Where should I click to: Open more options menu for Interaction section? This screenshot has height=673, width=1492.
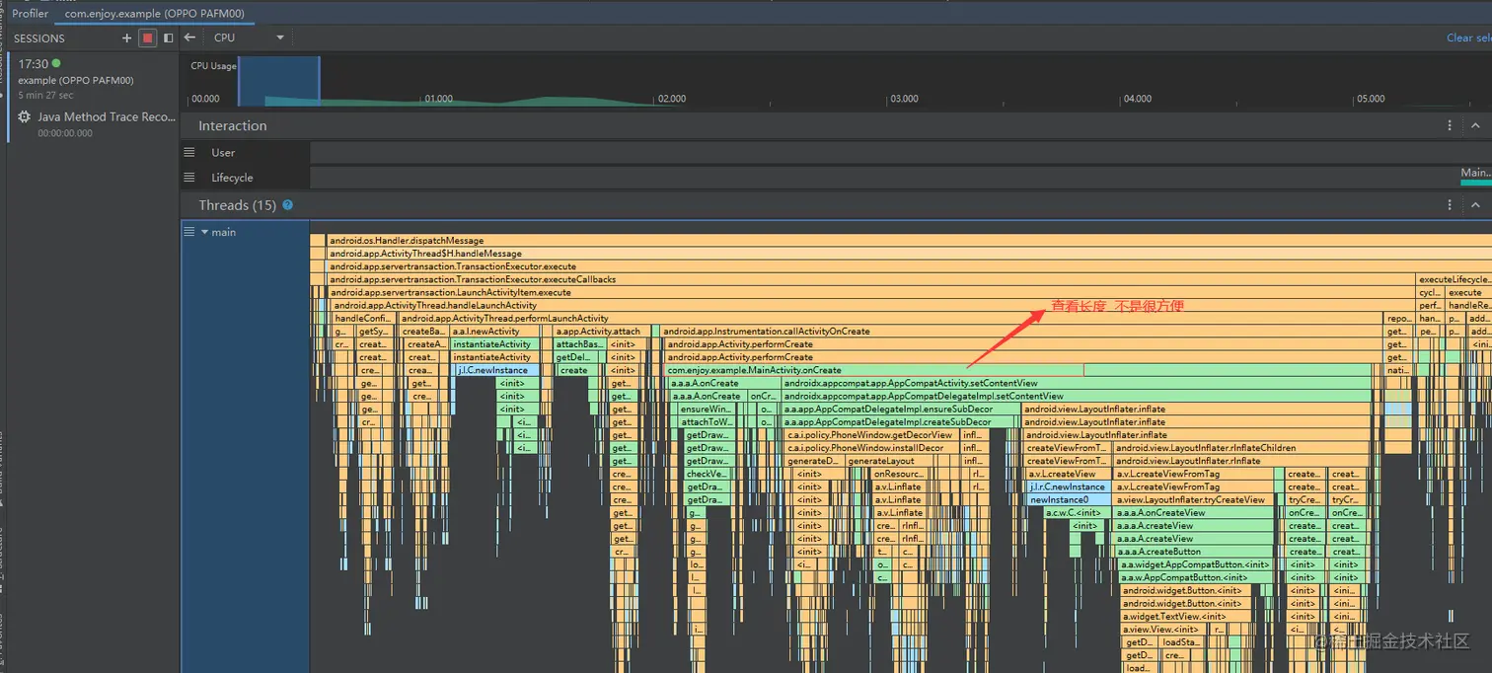1450,125
